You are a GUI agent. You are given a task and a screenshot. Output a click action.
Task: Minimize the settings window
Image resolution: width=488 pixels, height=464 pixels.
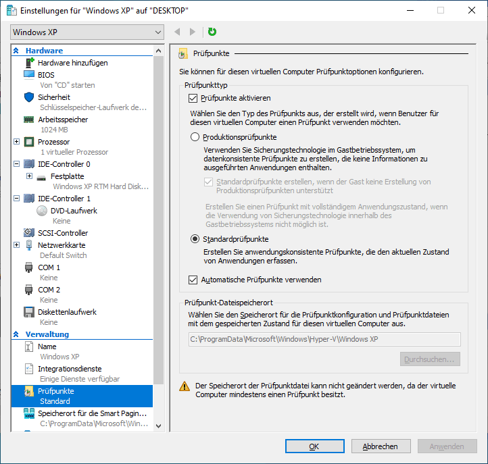tap(410, 10)
